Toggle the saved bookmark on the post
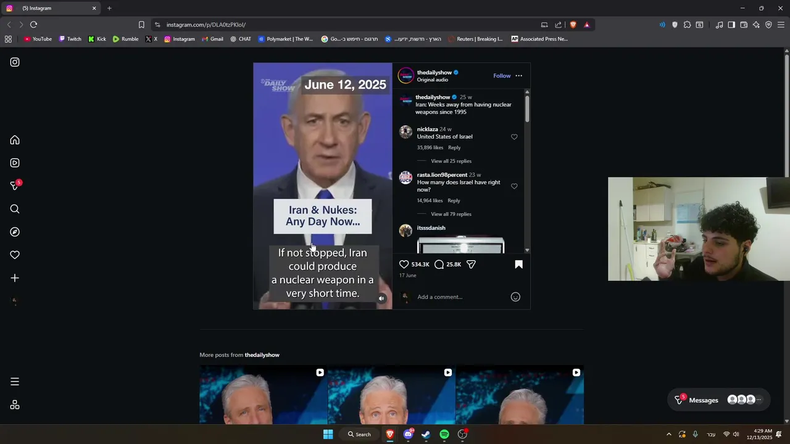Image resolution: width=790 pixels, height=444 pixels. 518,264
